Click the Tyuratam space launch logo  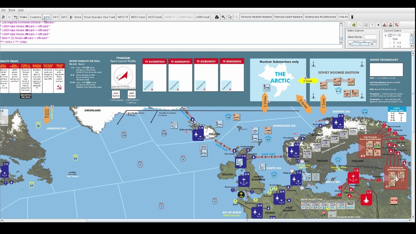click(123, 77)
